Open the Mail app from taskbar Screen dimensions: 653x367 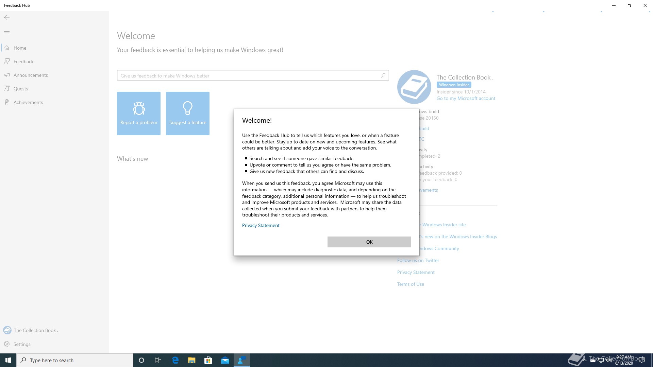pyautogui.click(x=225, y=360)
